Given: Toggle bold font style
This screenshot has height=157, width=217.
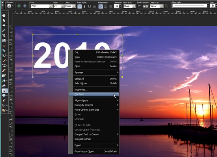Looking at the screenshot, I should pos(79,6).
